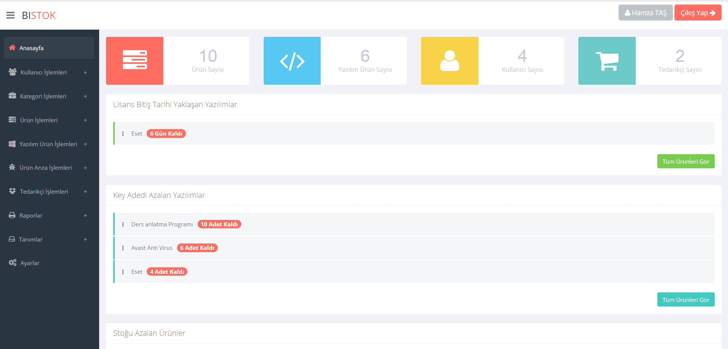Screen dimensions: 728x349
Task: Click the briefcase icon for Kategori İşlemleri
Action: [x=13, y=96]
